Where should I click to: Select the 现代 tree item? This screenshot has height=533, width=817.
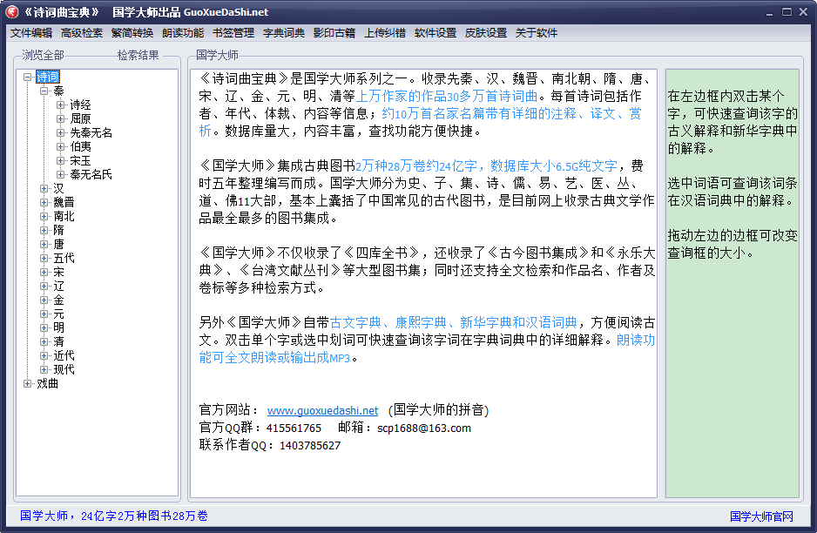(x=64, y=369)
